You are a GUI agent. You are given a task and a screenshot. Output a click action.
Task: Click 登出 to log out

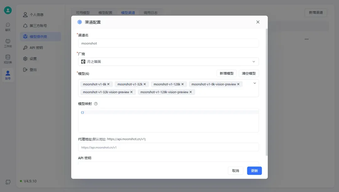pos(40,70)
